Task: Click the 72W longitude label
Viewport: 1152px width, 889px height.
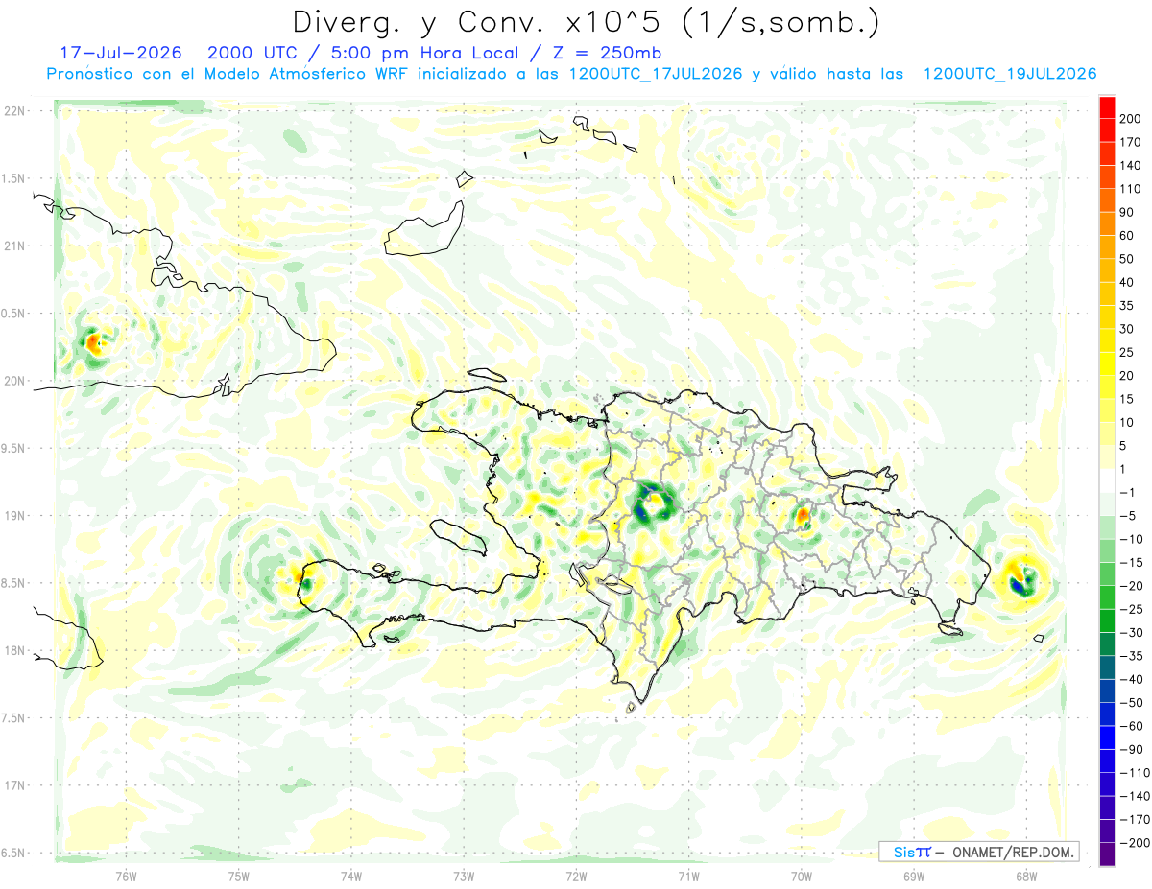Action: [576, 875]
